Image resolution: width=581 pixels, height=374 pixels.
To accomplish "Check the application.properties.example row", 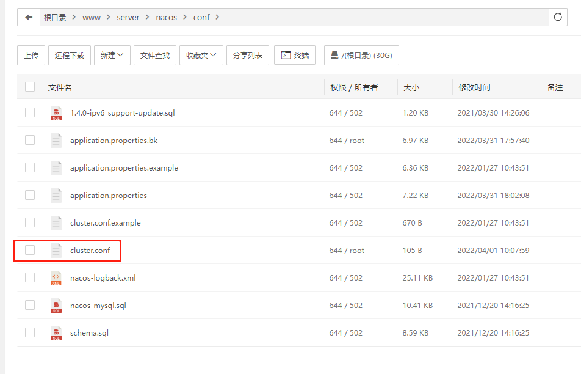I will pos(30,167).
